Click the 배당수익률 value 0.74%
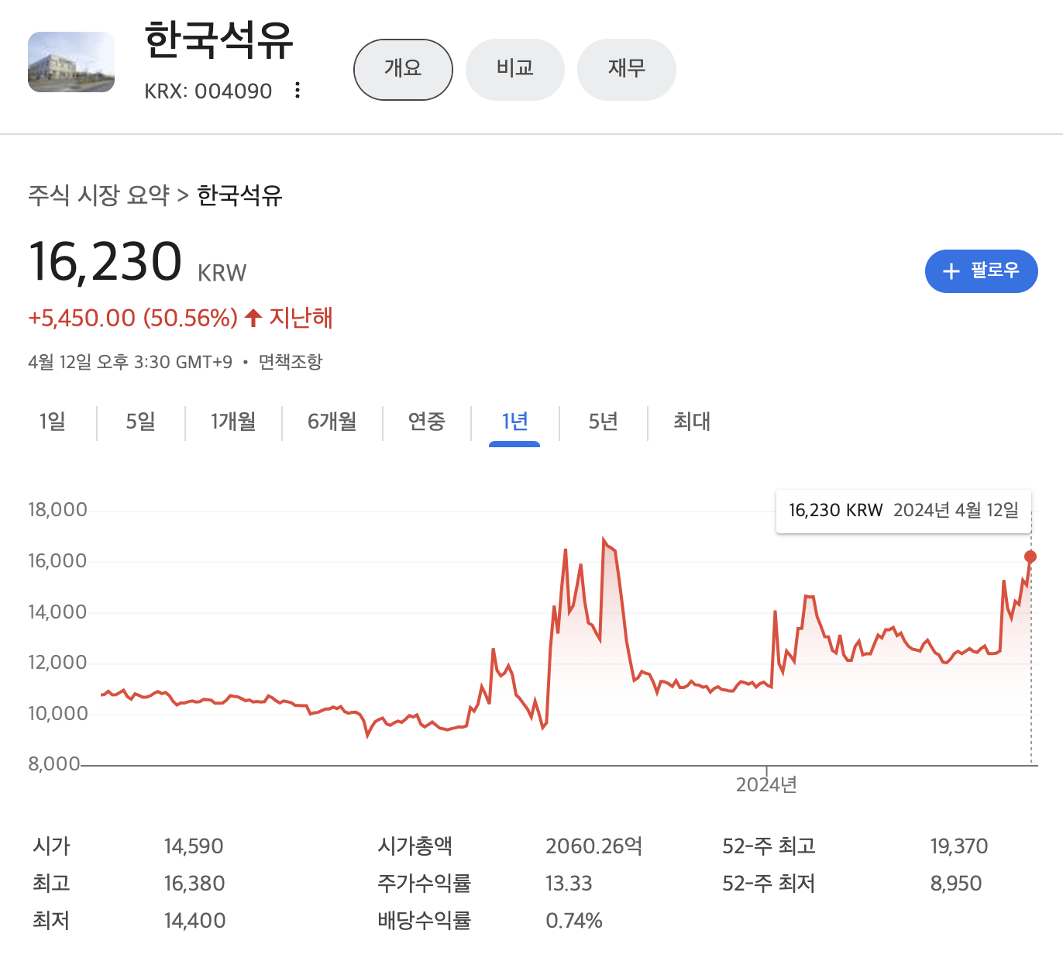 click(x=574, y=921)
